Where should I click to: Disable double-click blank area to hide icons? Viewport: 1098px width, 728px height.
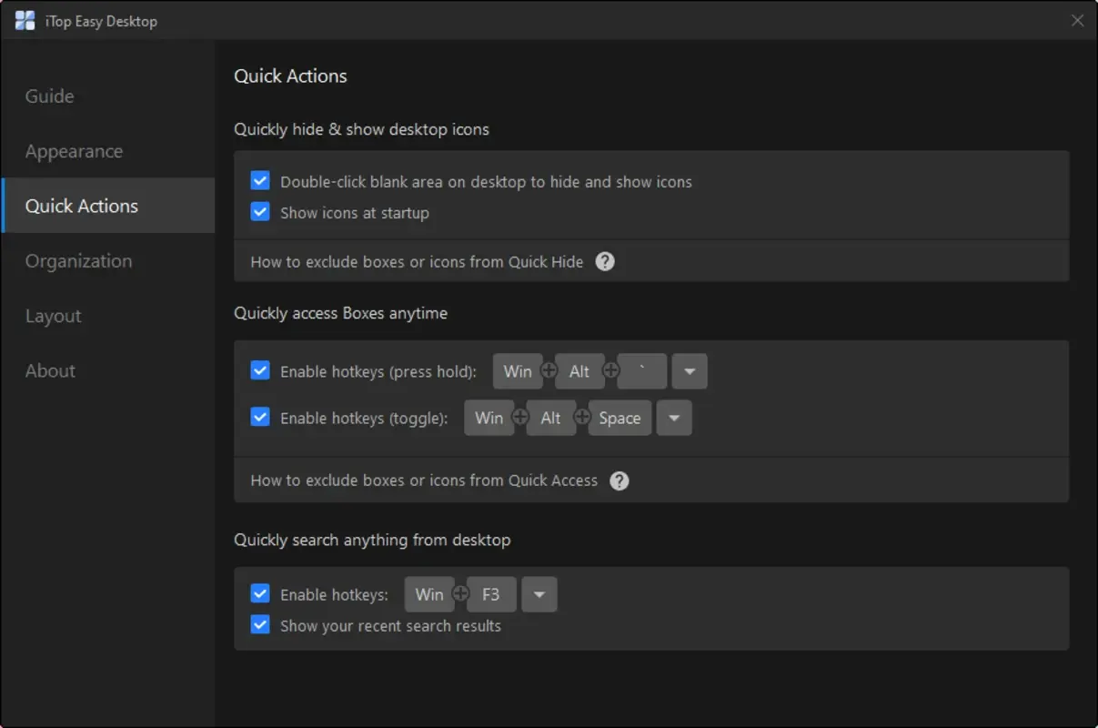260,180
